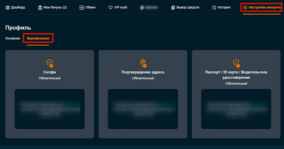Screen dimensions: 284x149
Task: Click the Обмен shop icon
Action: pyautogui.click(x=82, y=8)
